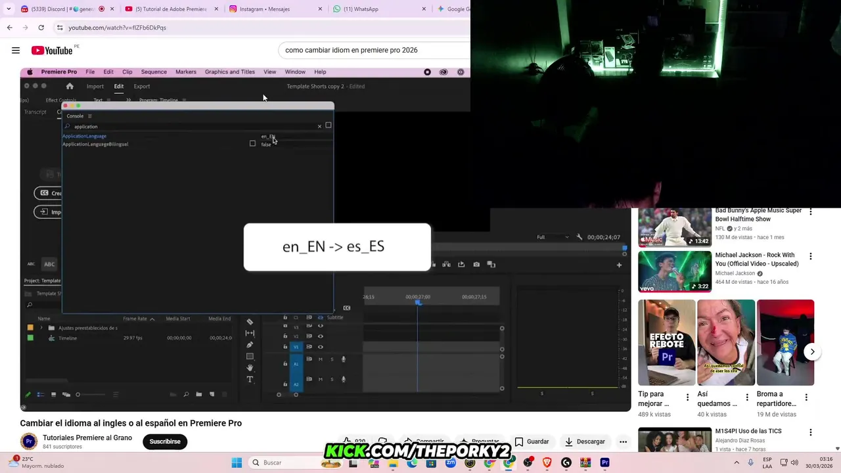The height and width of the screenshot is (473, 841).
Task: Click the Export Frame camera icon
Action: point(476,264)
